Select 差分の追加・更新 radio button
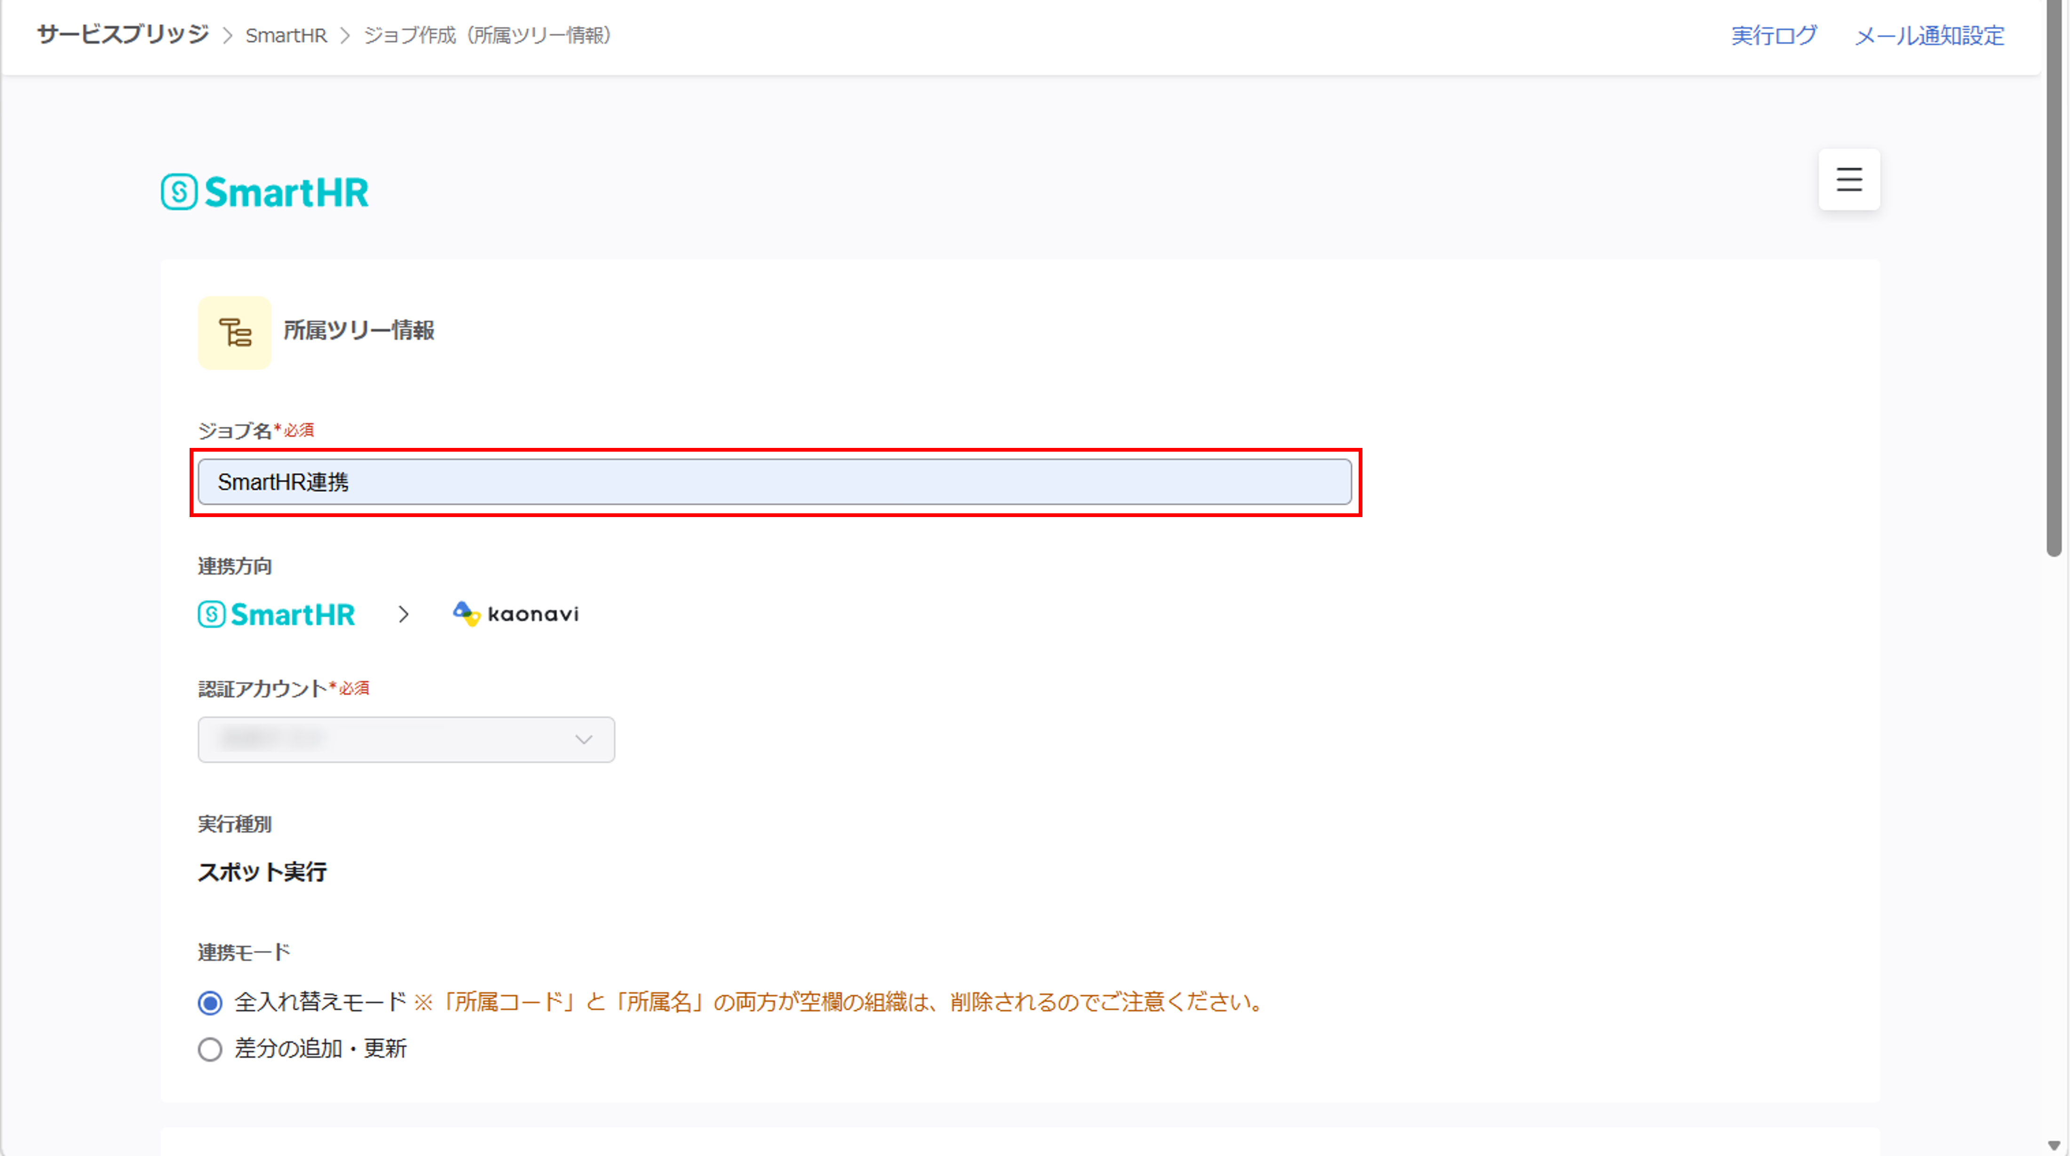This screenshot has height=1156, width=2070. (211, 1049)
